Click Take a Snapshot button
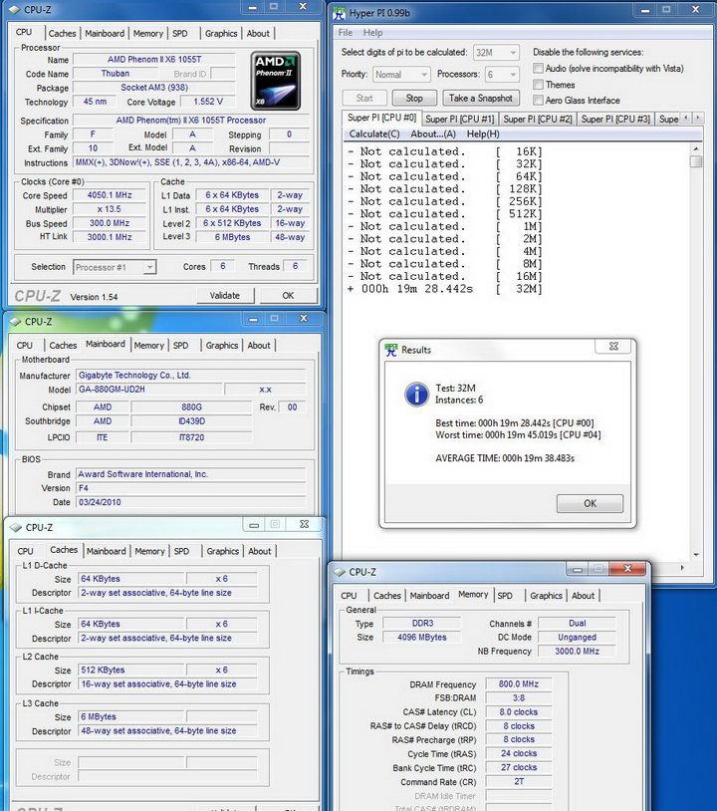 click(x=481, y=98)
